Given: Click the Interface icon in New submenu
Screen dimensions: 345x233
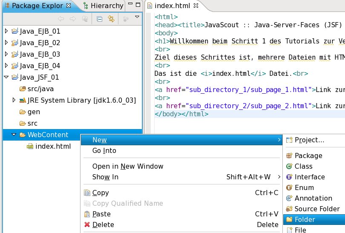Looking at the screenshot, I should 289,177.
